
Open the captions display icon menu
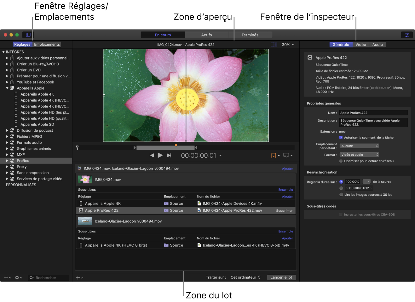pyautogui.click(x=288, y=155)
